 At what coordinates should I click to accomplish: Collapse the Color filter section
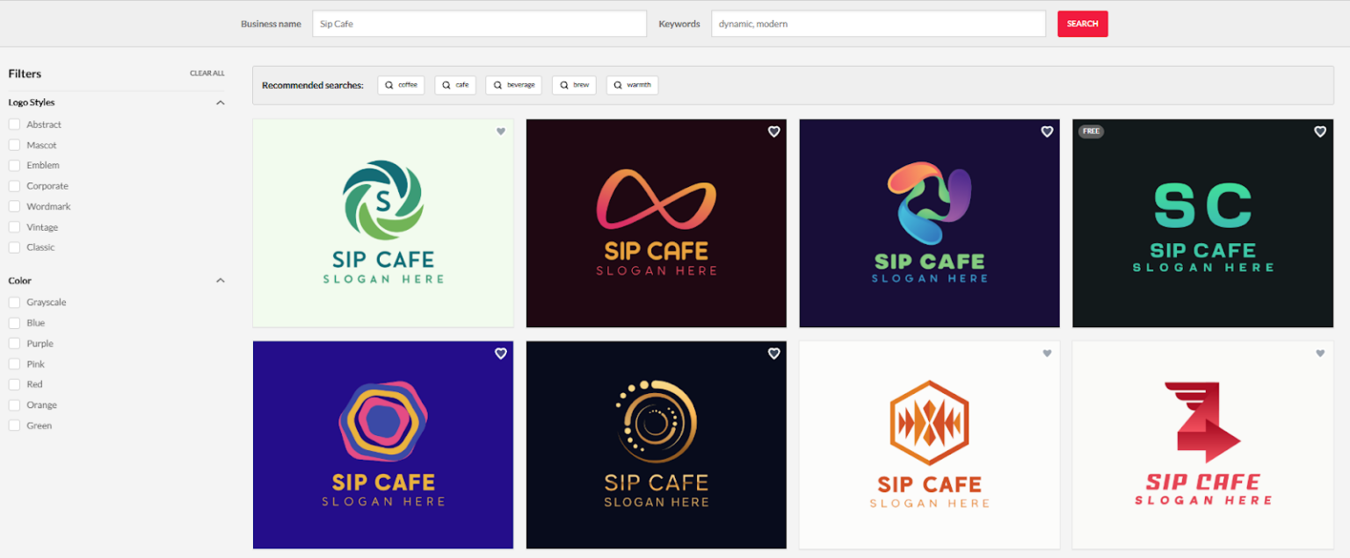pyautogui.click(x=221, y=280)
